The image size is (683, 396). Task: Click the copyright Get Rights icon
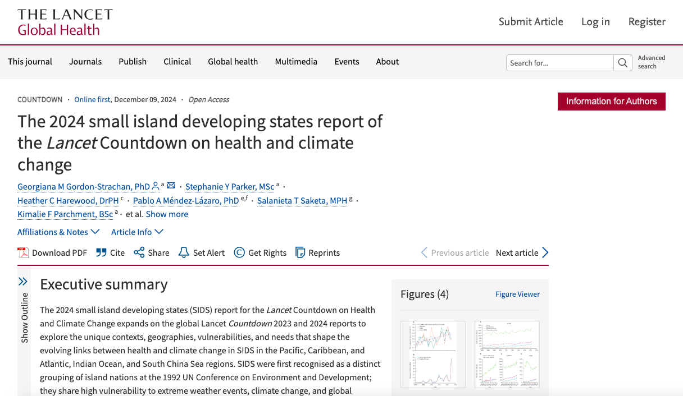pyautogui.click(x=239, y=252)
